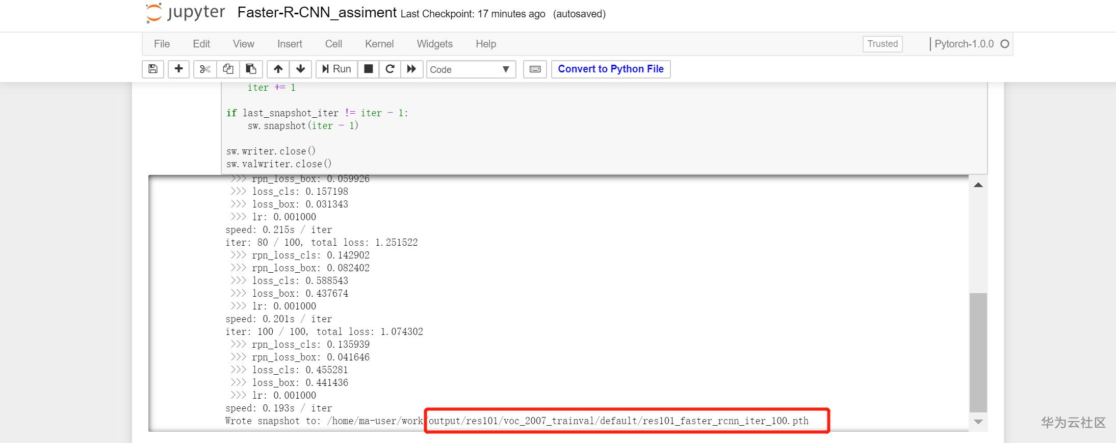Click 'iter: 100 / 100, total loss' line
The image size is (1116, 443).
(x=324, y=332)
